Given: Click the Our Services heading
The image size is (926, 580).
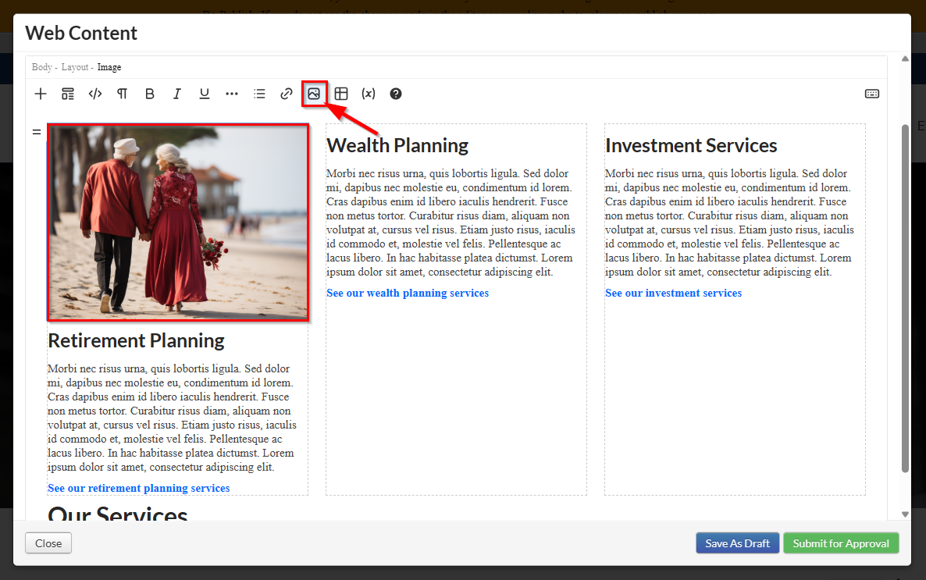Looking at the screenshot, I should [118, 513].
